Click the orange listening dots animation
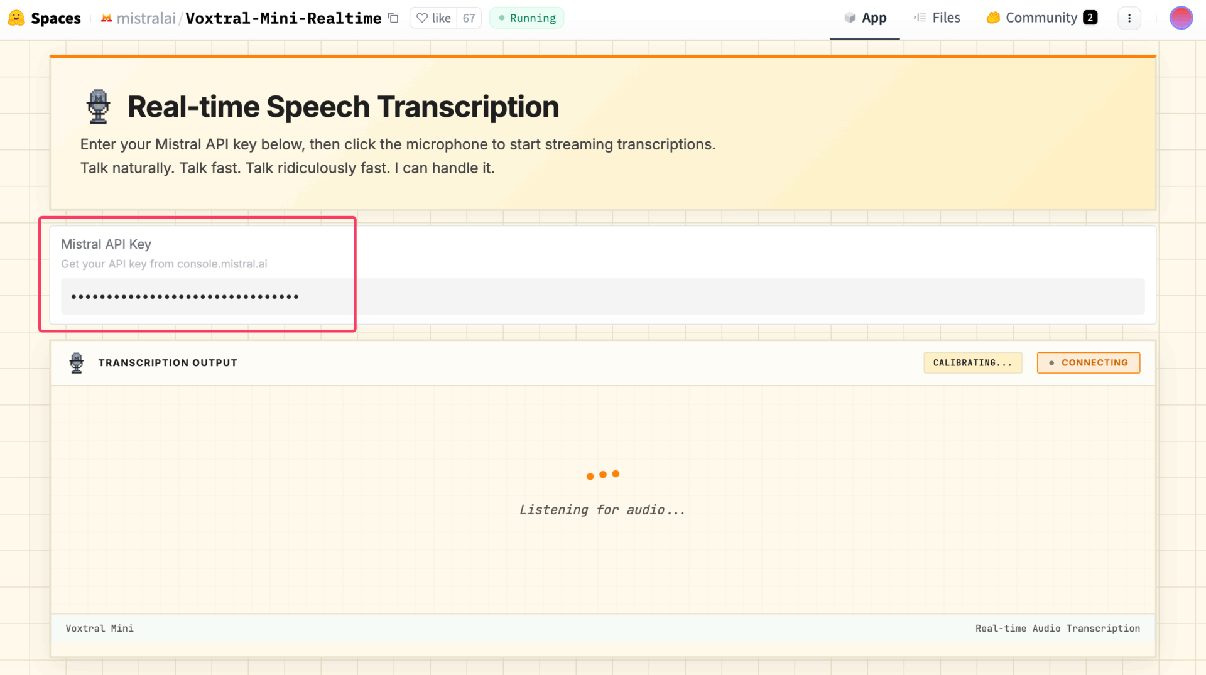The image size is (1206, 675). click(x=602, y=475)
